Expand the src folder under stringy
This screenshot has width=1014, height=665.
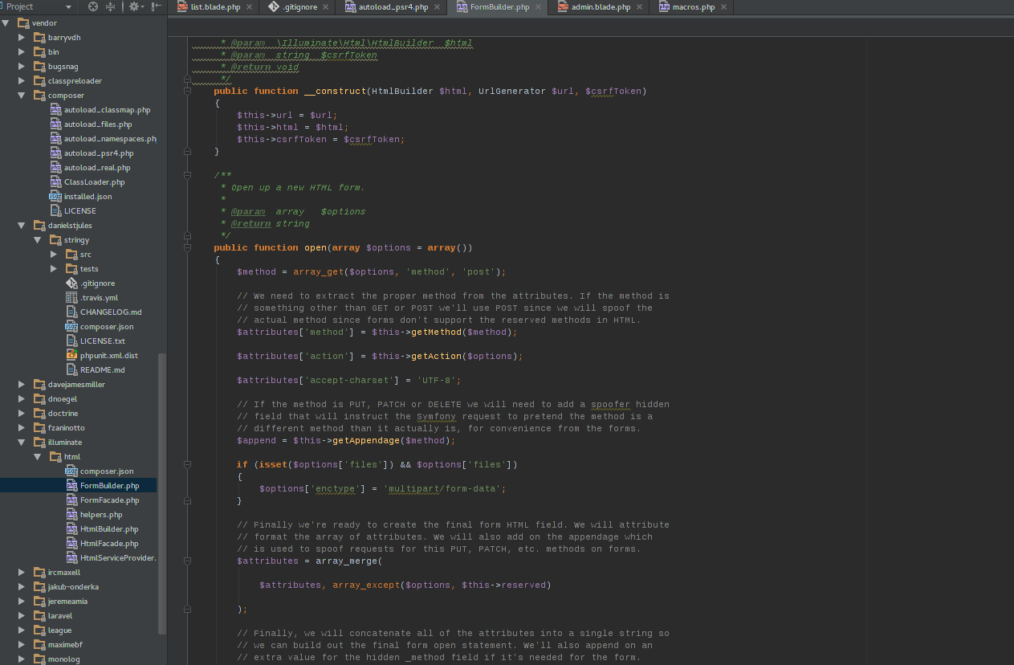pyautogui.click(x=54, y=255)
